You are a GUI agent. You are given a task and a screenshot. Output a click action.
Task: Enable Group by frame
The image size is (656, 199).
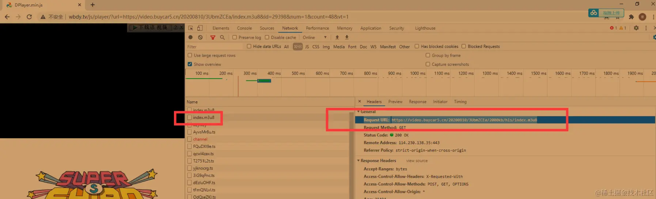[x=428, y=55]
